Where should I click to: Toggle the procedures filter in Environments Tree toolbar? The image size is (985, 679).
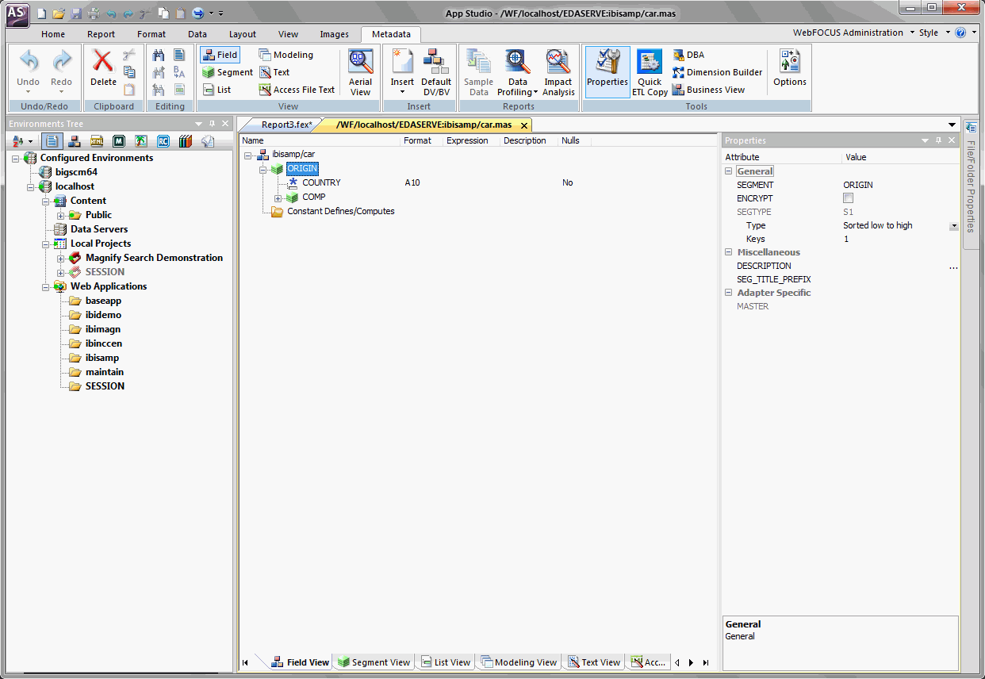52,141
